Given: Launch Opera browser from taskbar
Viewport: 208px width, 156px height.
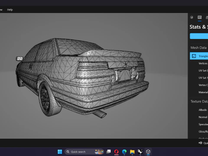Looking at the screenshot, I should (x=117, y=152).
